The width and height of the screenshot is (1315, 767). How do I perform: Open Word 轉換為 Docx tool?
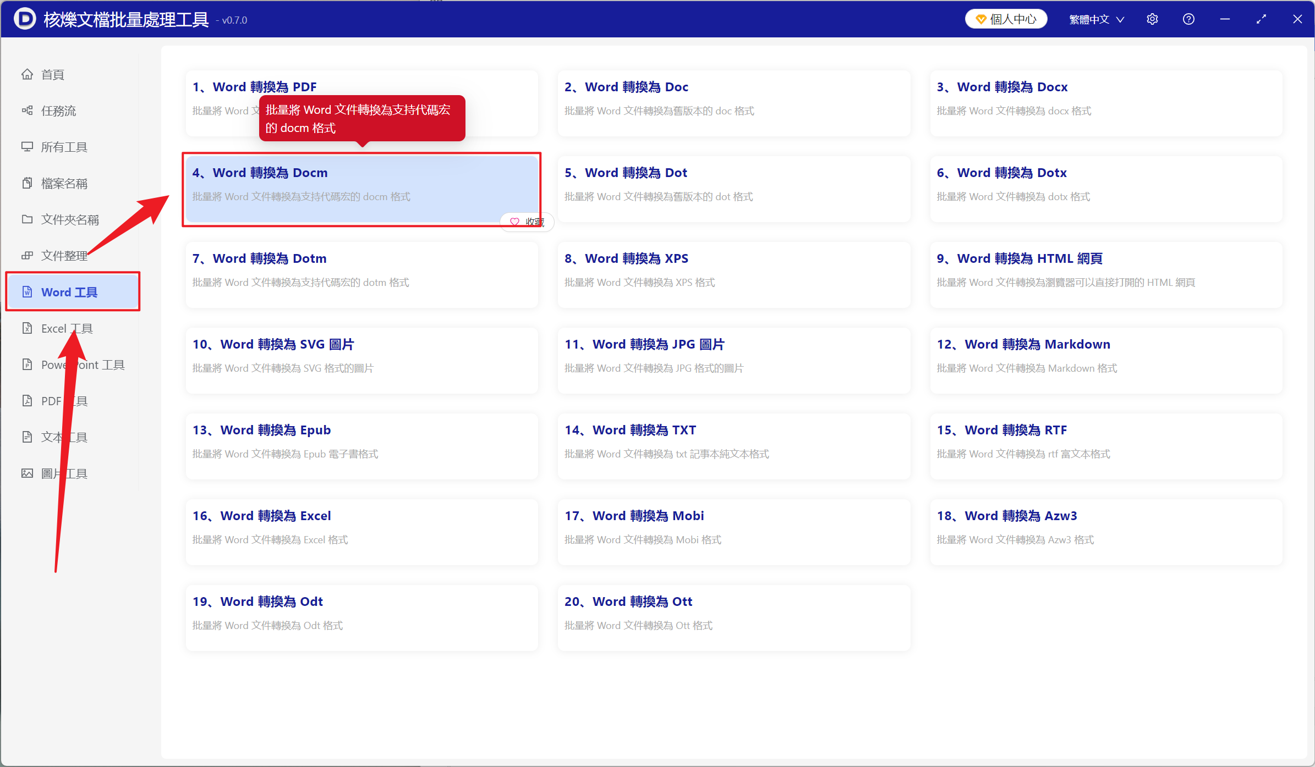click(1106, 103)
